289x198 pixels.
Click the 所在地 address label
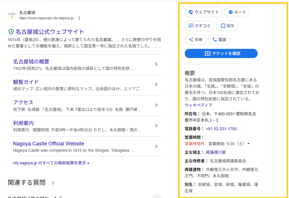pos(192,114)
